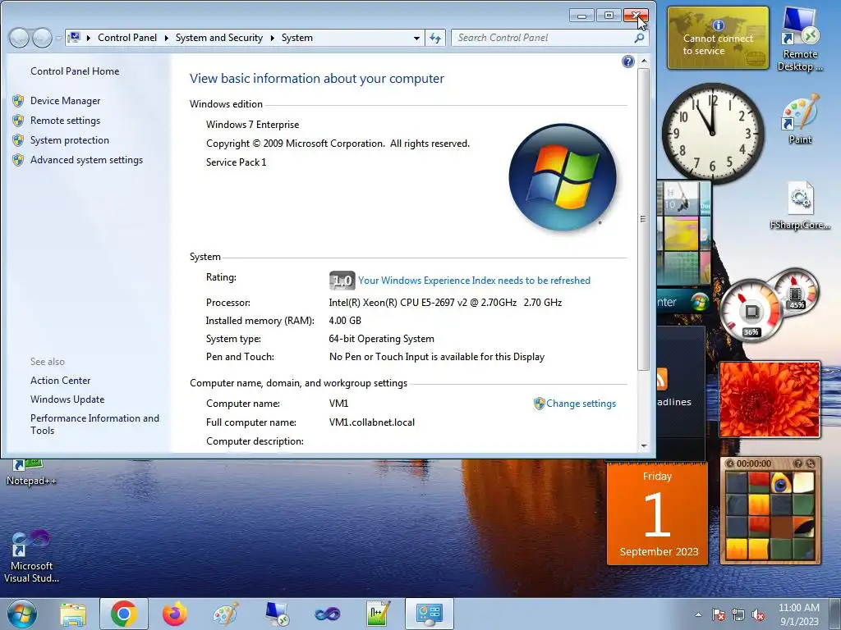
Task: Click the Forward navigation arrow button
Action: click(42, 38)
